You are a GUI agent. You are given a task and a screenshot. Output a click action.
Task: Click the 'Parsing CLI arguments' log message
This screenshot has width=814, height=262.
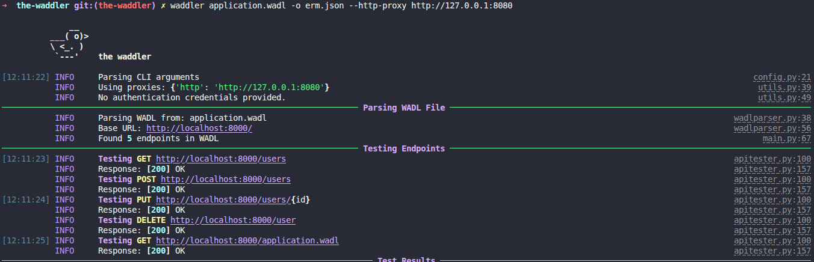(x=149, y=78)
